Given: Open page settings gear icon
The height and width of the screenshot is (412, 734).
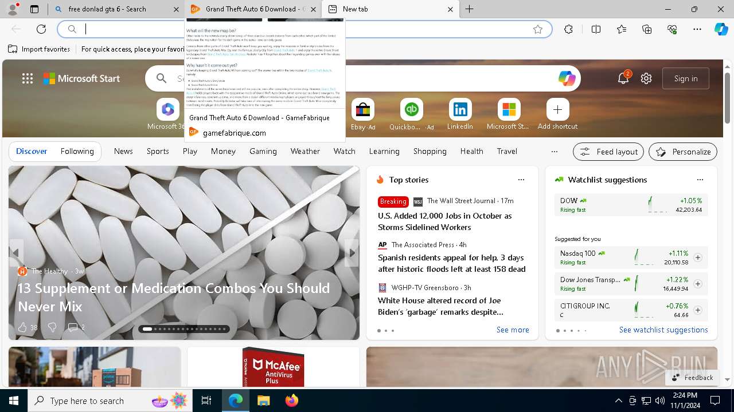Looking at the screenshot, I should (x=646, y=78).
